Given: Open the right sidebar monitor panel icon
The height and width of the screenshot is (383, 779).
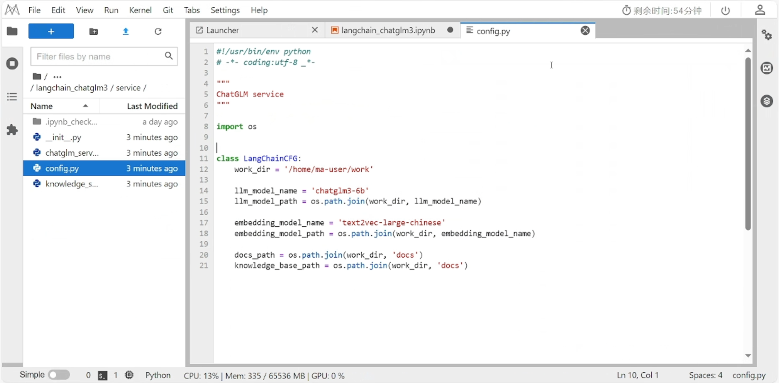Looking at the screenshot, I should (767, 68).
